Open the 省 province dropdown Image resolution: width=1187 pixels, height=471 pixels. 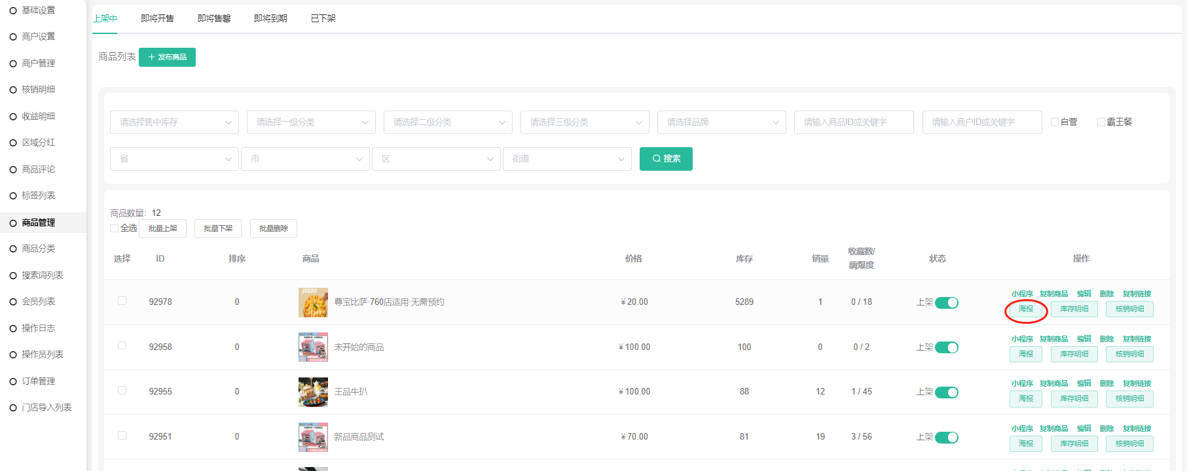click(x=174, y=159)
